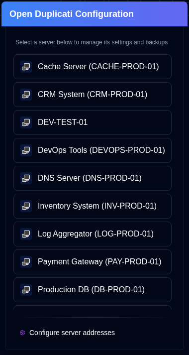Select Production DB (DB-PROD-01)

pyautogui.click(x=93, y=289)
